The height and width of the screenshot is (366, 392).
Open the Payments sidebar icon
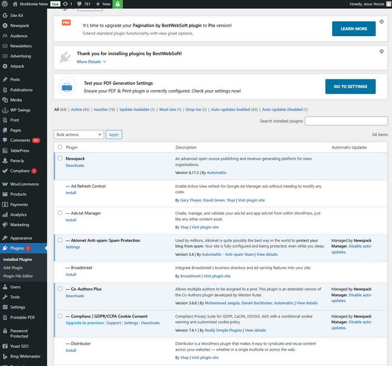point(5,204)
